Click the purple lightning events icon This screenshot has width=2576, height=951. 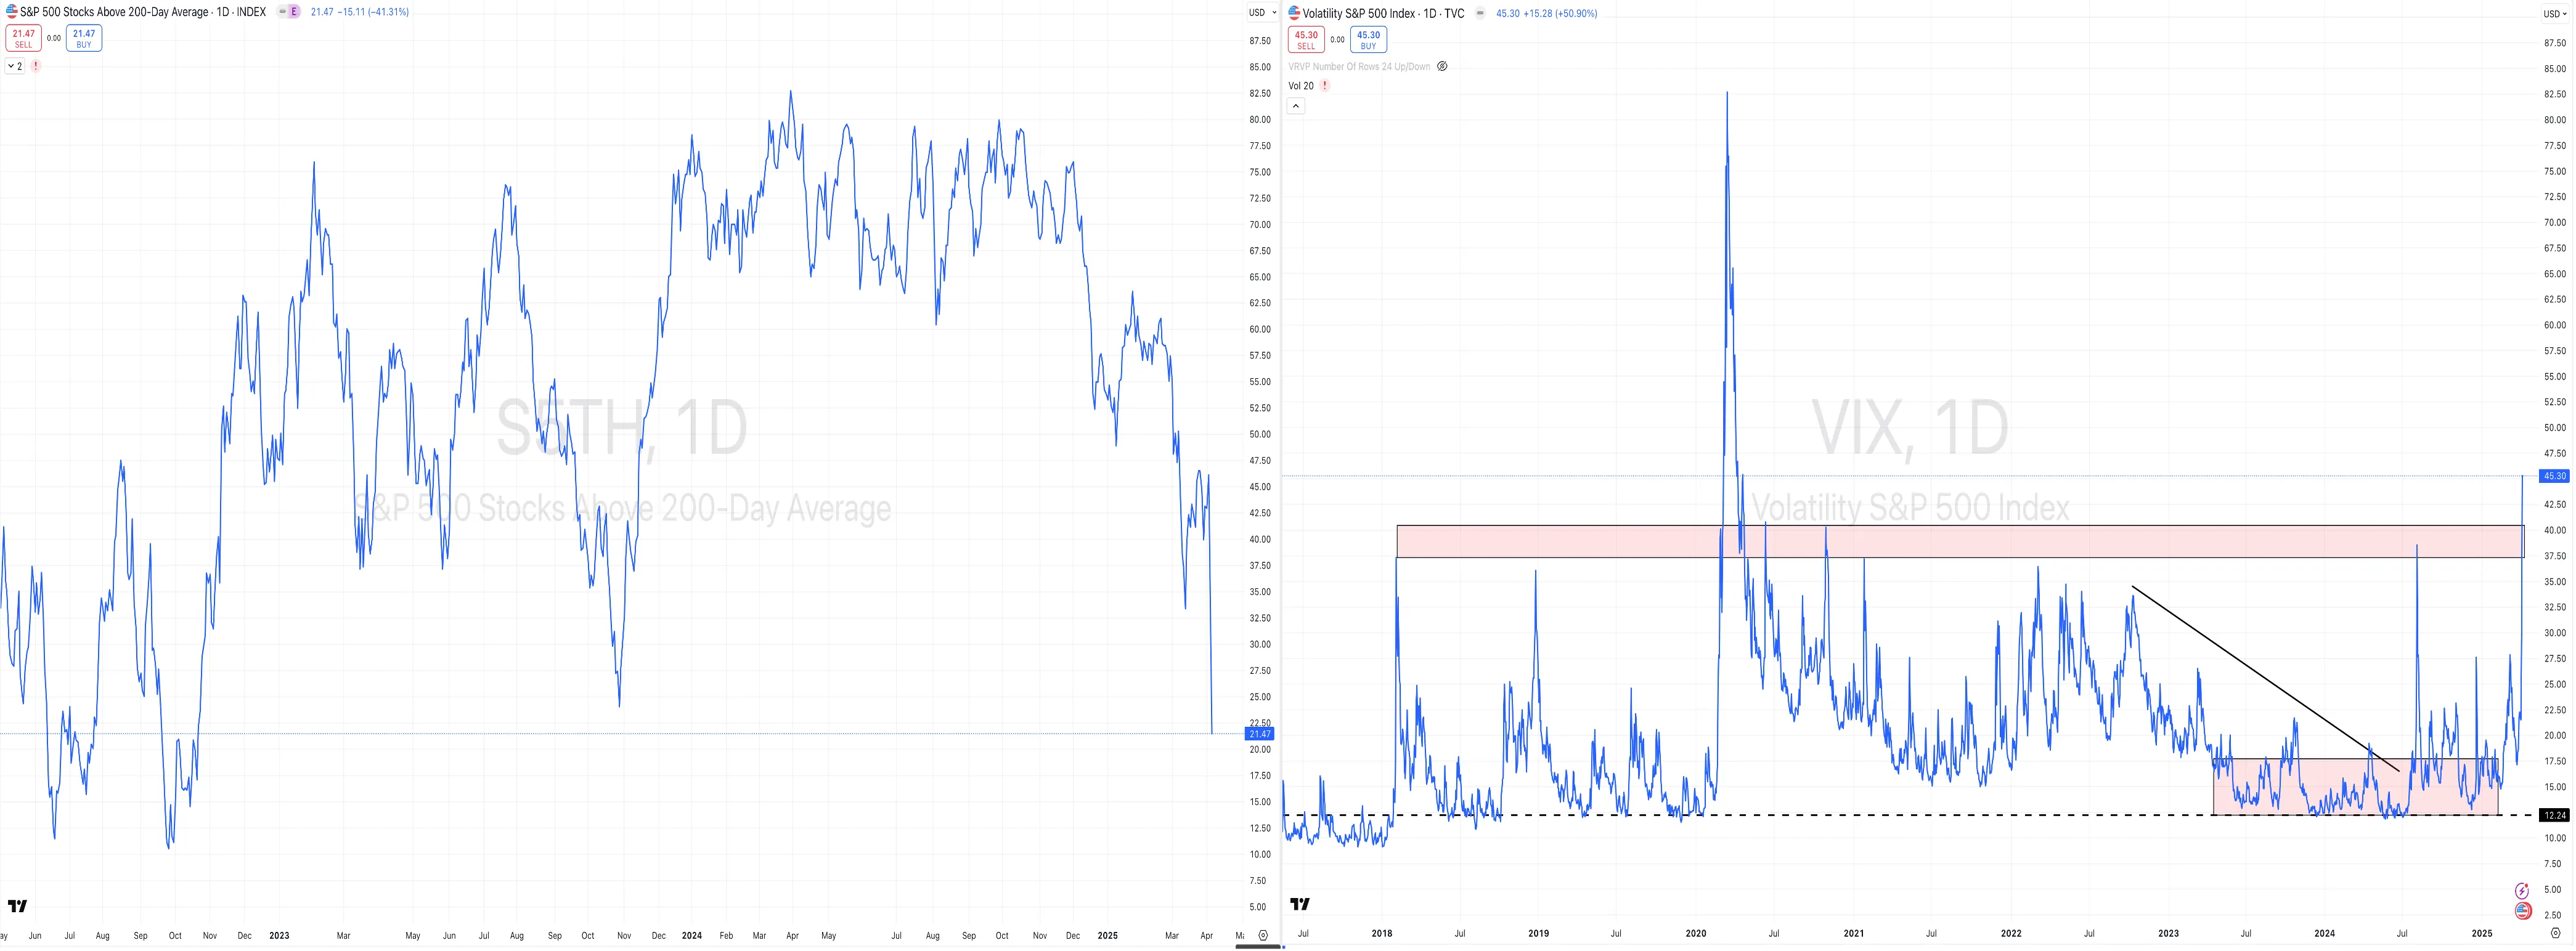tap(2522, 891)
